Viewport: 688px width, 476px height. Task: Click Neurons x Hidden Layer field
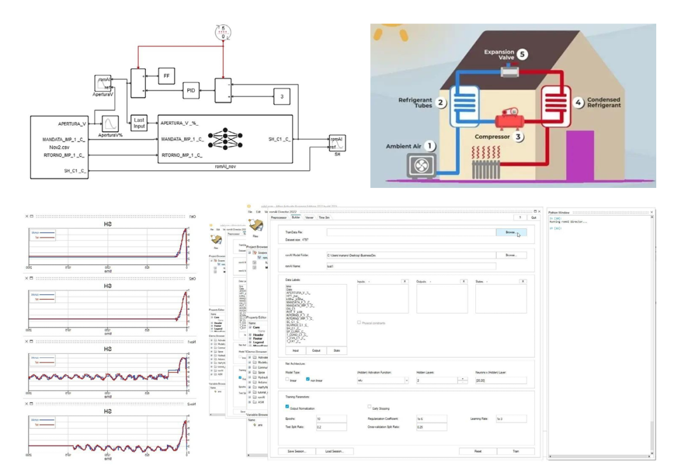pos(501,380)
